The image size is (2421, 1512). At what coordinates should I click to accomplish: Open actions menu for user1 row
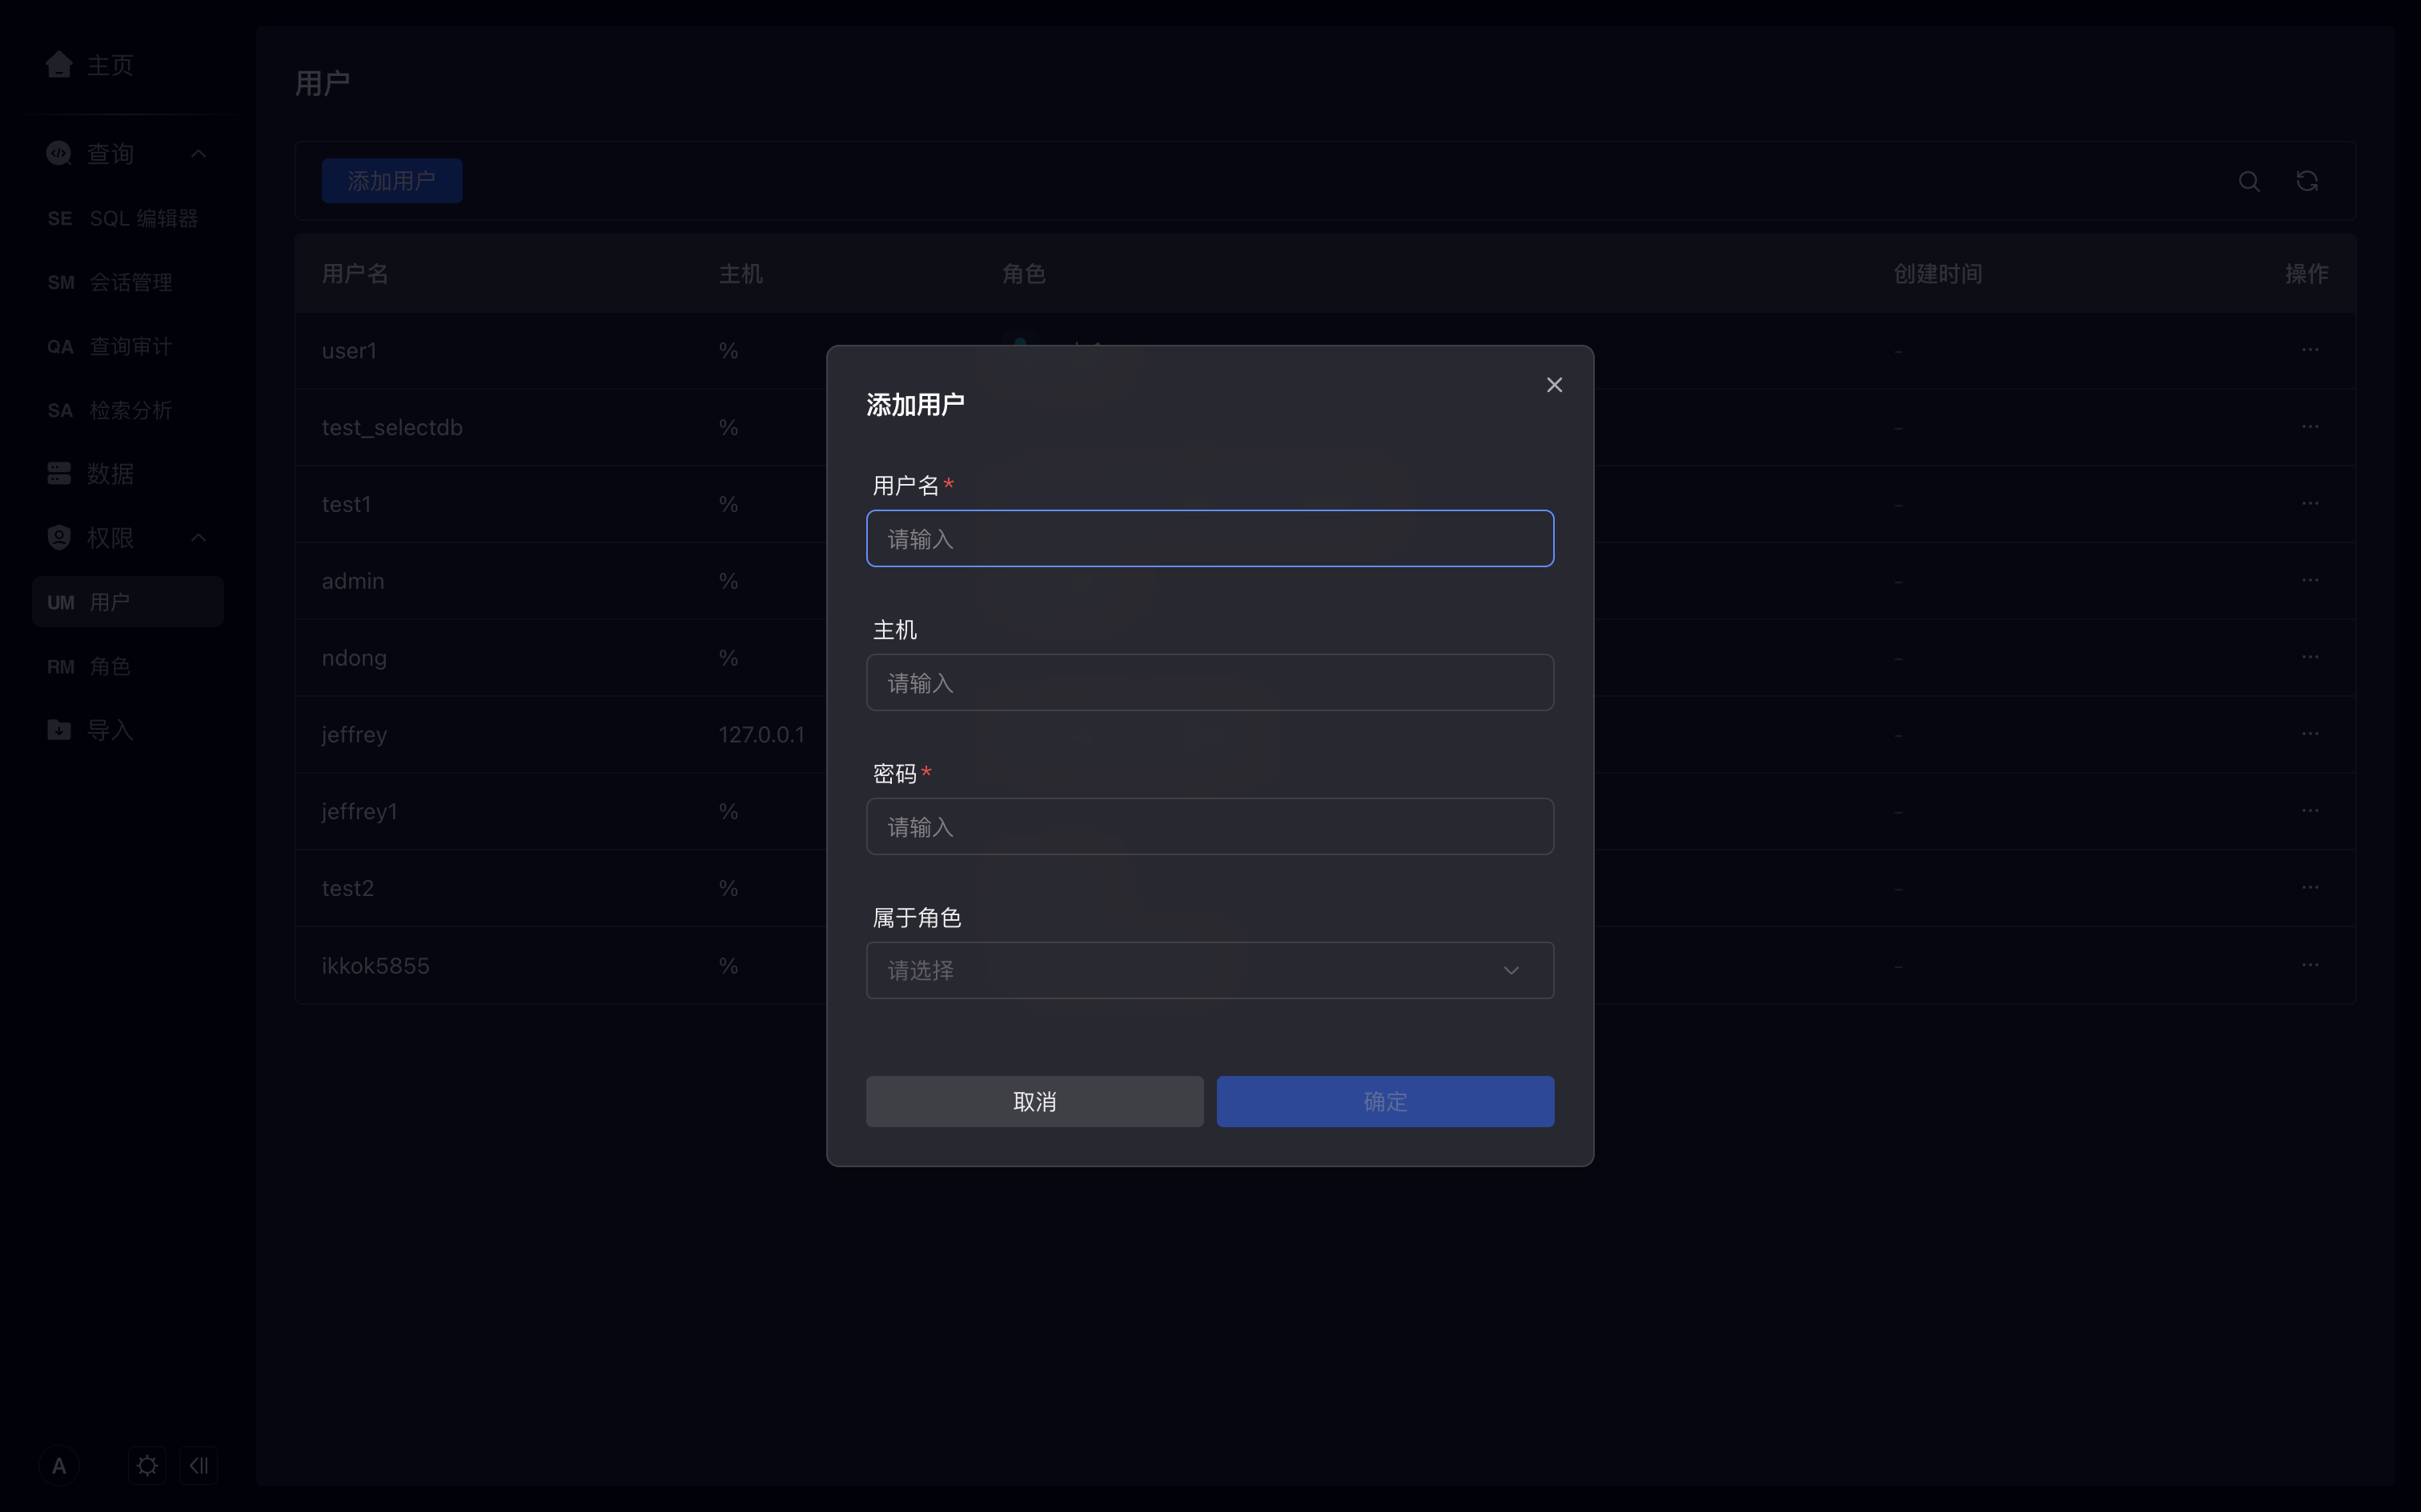pos(2310,350)
